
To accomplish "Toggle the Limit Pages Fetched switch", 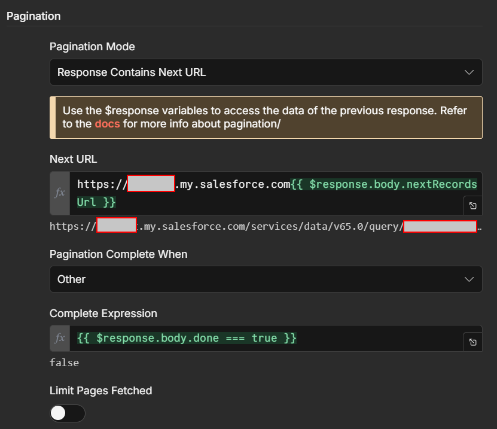I will (x=68, y=413).
